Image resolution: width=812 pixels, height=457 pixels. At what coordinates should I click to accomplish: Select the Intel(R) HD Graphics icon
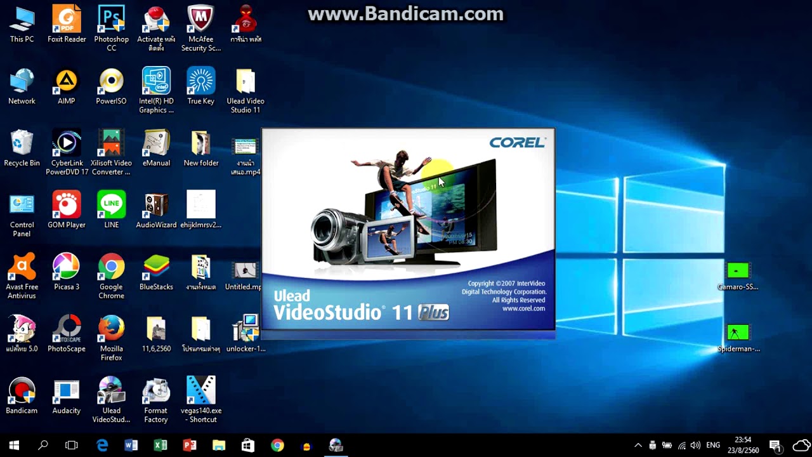pyautogui.click(x=156, y=90)
